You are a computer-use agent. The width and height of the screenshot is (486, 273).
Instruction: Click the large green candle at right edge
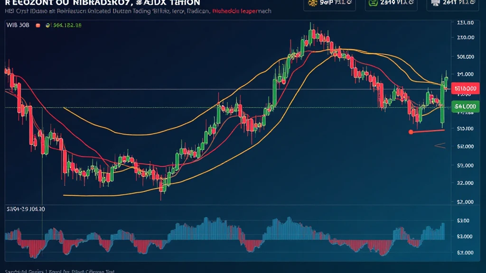coord(442,102)
